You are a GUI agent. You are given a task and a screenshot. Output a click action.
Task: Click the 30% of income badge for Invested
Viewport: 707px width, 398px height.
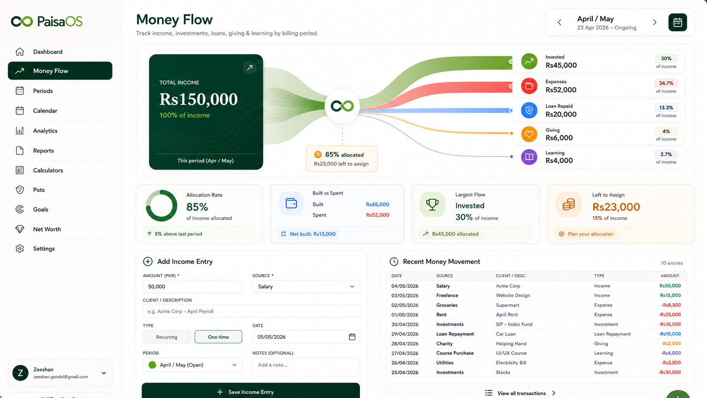coord(666,58)
